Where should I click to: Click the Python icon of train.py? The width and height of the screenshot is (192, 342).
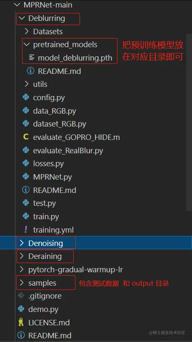pyautogui.click(x=26, y=217)
